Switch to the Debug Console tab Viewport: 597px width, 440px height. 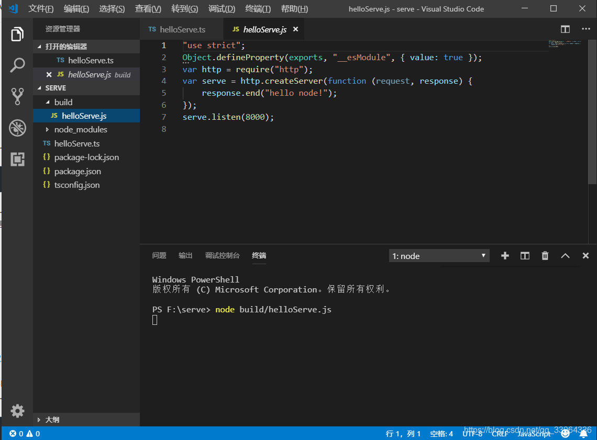[223, 255]
